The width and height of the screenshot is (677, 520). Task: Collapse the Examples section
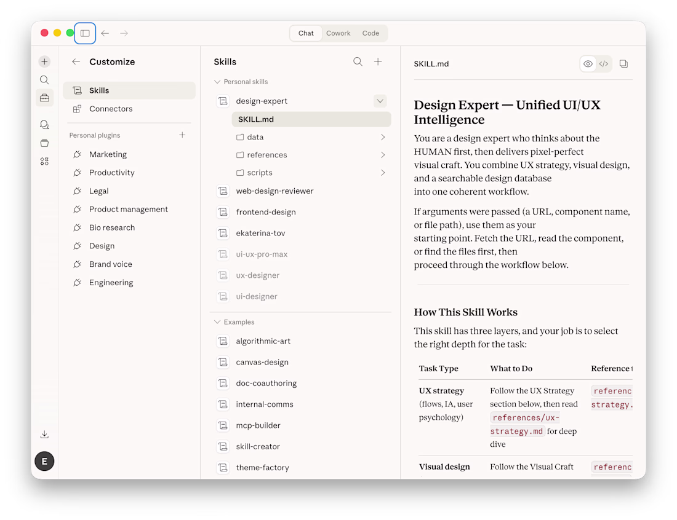tap(217, 322)
